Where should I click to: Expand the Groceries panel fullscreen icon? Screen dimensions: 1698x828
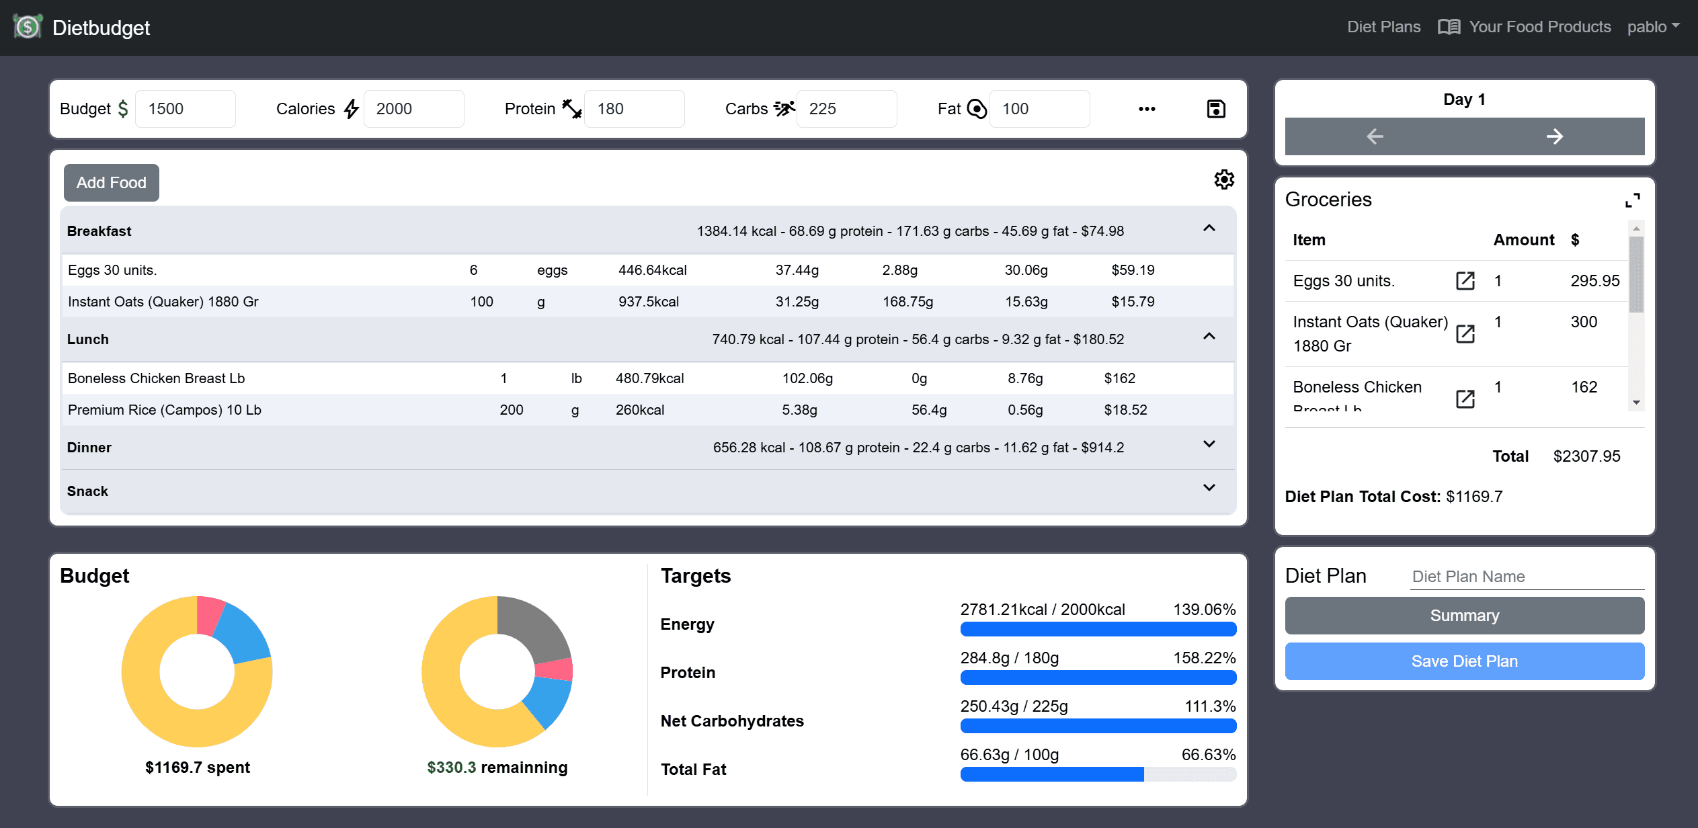(x=1632, y=200)
